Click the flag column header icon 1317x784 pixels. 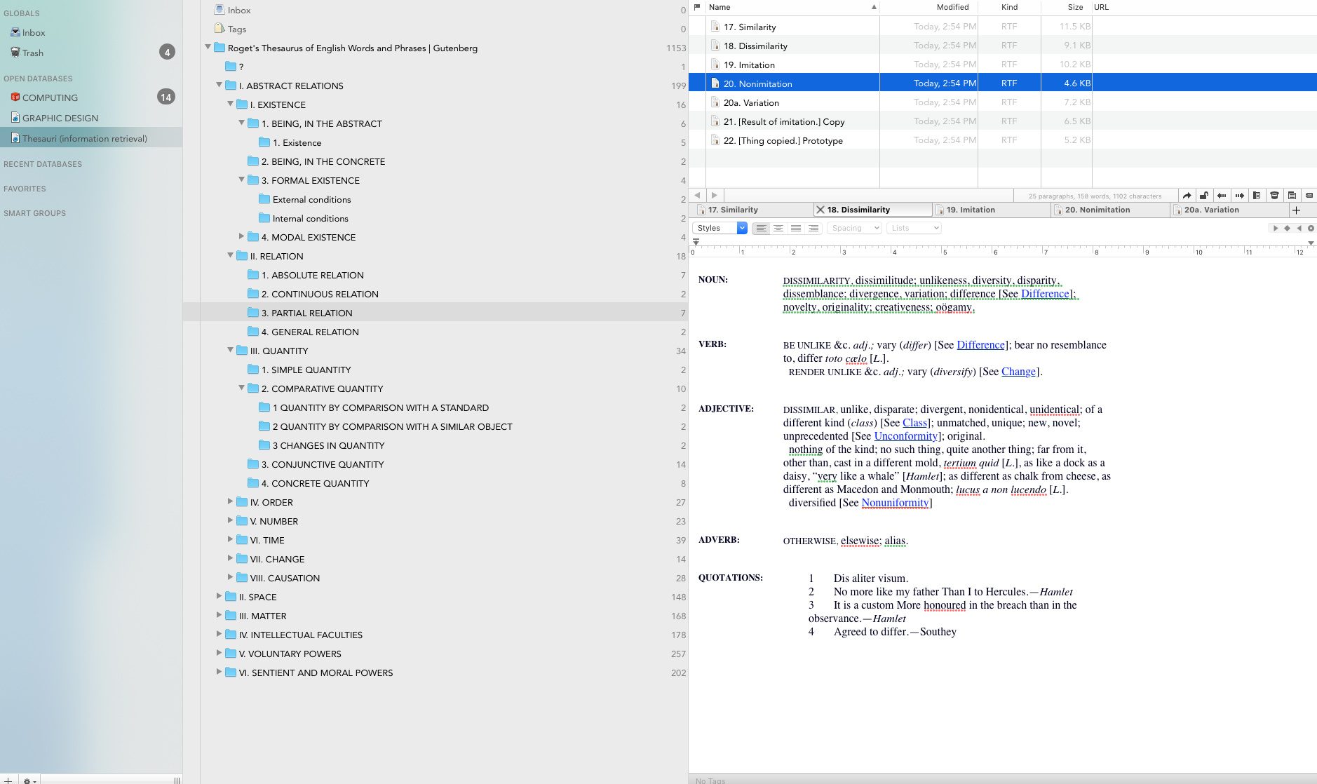coord(696,7)
